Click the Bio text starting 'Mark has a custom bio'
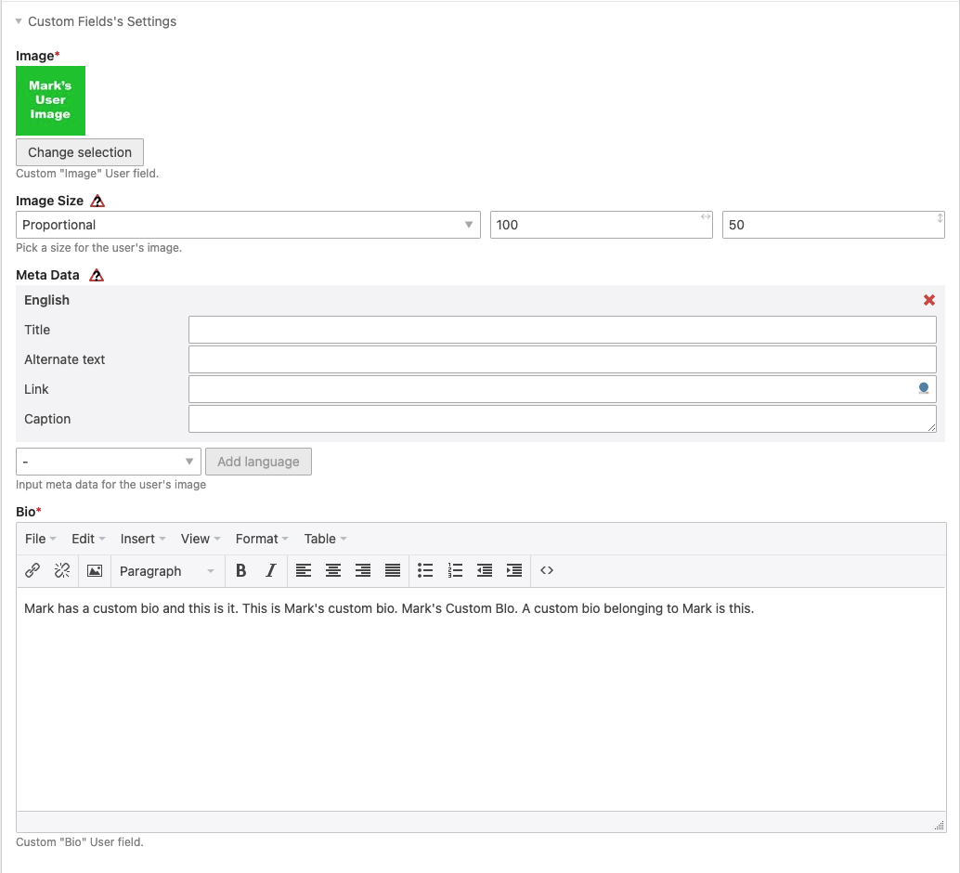This screenshot has width=960, height=873. (389, 608)
